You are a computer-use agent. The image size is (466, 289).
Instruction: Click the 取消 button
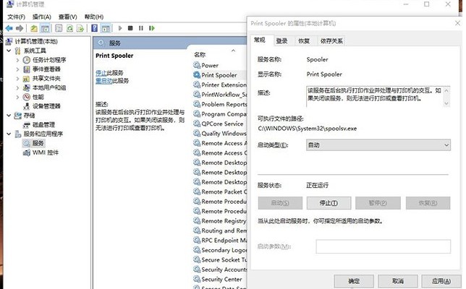398,281
